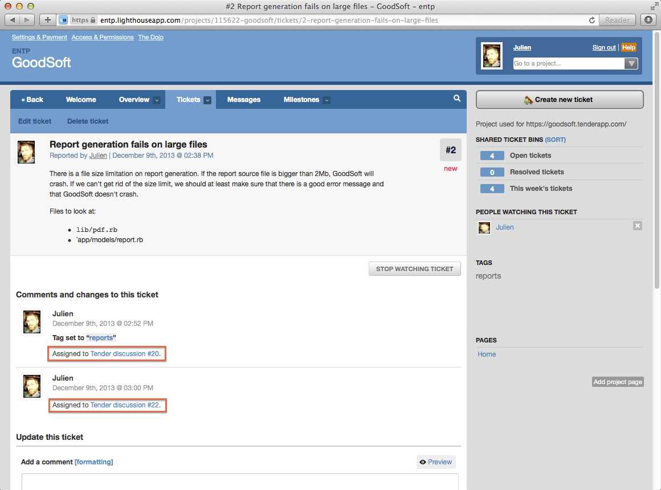Image resolution: width=661 pixels, height=490 pixels.
Task: Click the Preview link above the comment box
Action: 440,462
